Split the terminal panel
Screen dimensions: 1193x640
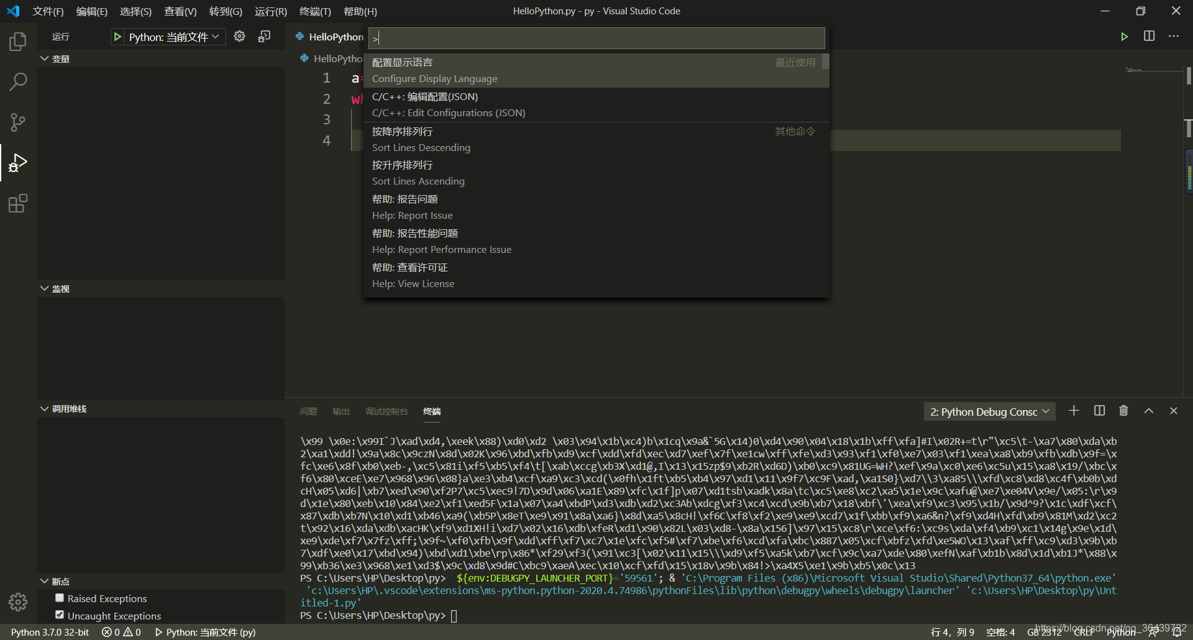pyautogui.click(x=1099, y=411)
